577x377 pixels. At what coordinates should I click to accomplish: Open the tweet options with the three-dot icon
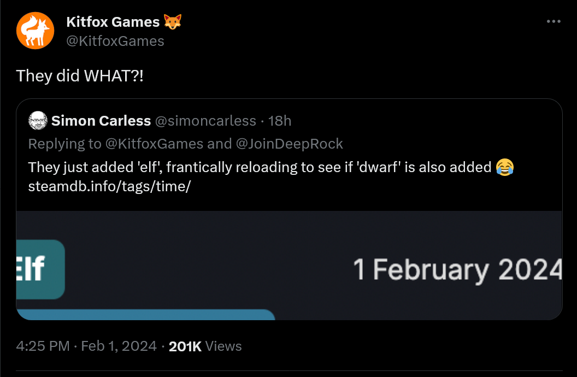pos(554,21)
